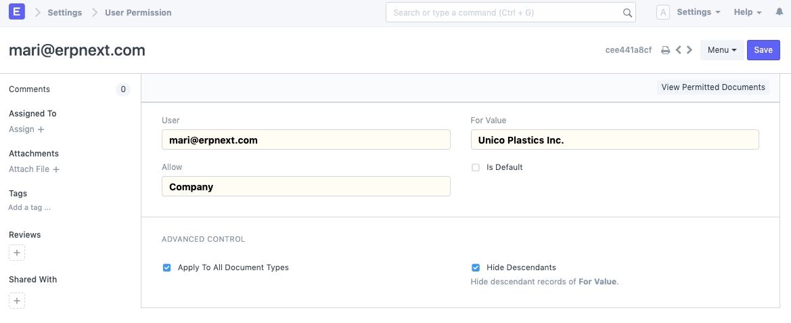
Task: Click the ERPNext home logo icon
Action: (17, 12)
